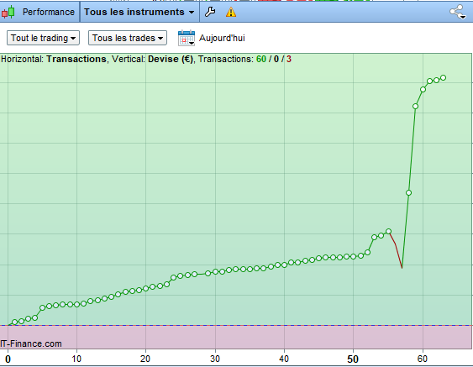Open the wrench settings icon
Image resolution: width=473 pixels, height=367 pixels.
210,12
